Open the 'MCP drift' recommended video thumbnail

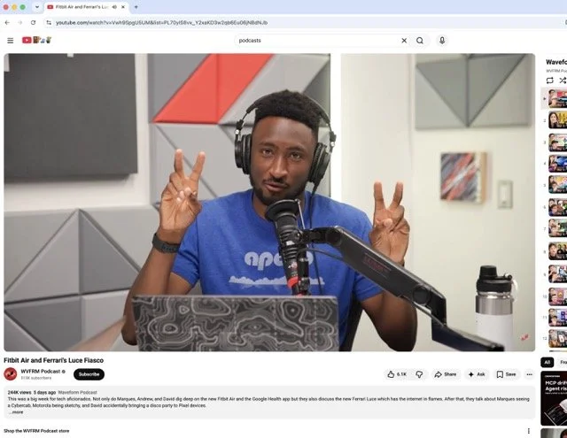coord(554,399)
